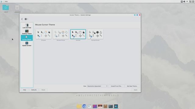The image size is (195, 109).
Task: Open the settings view menu dropdown in toolbar
Action: pos(26,19)
